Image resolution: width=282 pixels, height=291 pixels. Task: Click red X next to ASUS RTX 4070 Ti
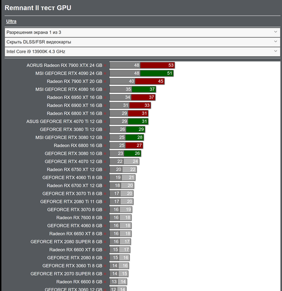[x=105, y=121]
